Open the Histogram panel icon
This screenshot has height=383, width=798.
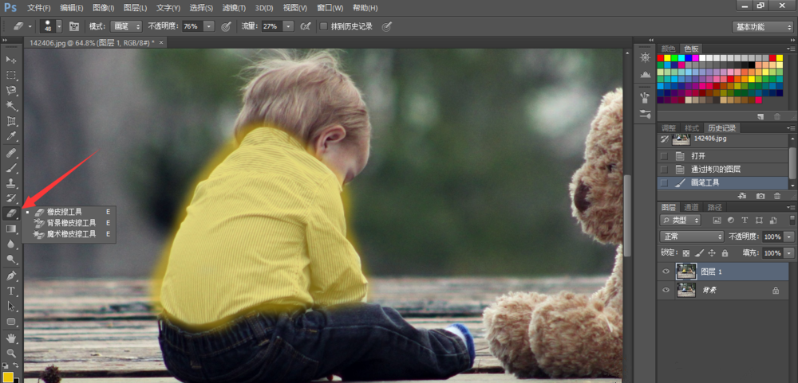coord(645,74)
